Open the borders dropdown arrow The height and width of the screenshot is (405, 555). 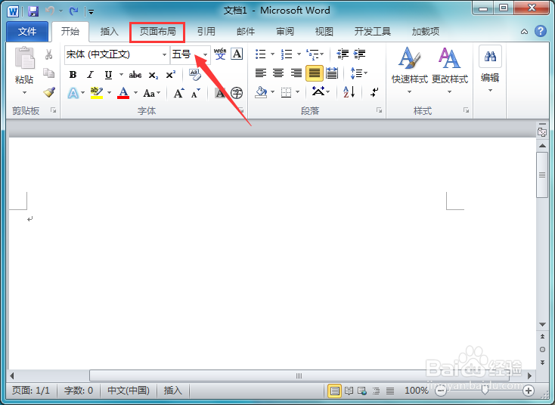pyautogui.click(x=298, y=92)
